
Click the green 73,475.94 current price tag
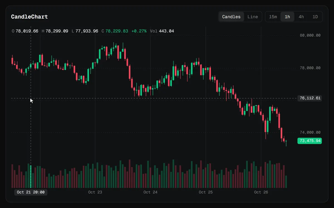pos(310,141)
